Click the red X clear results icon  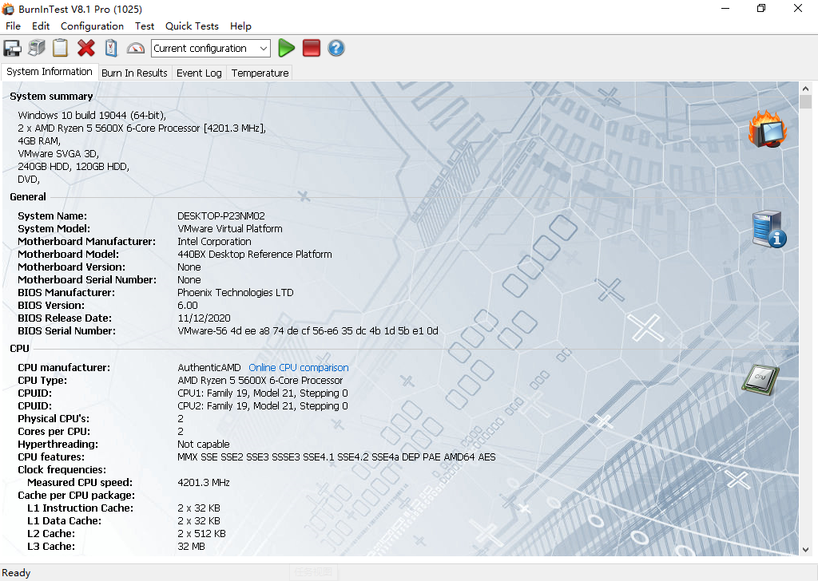pyautogui.click(x=86, y=49)
